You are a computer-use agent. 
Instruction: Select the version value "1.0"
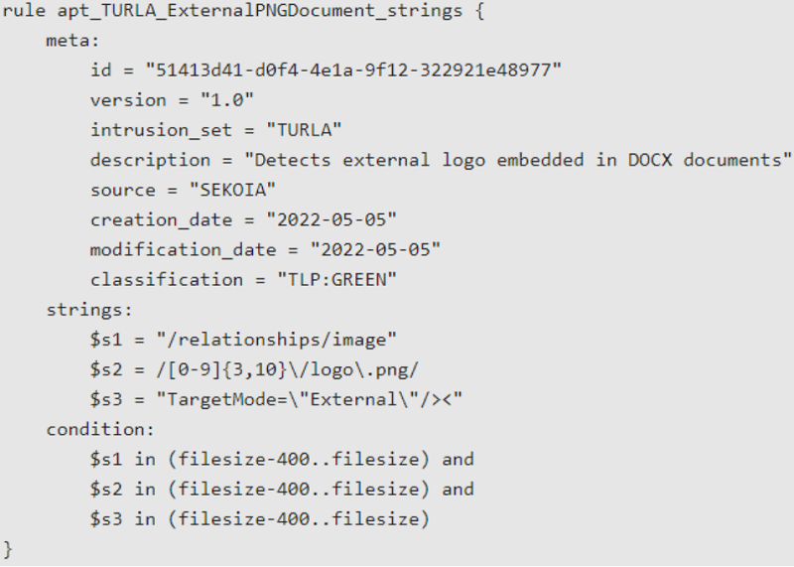[x=227, y=100]
